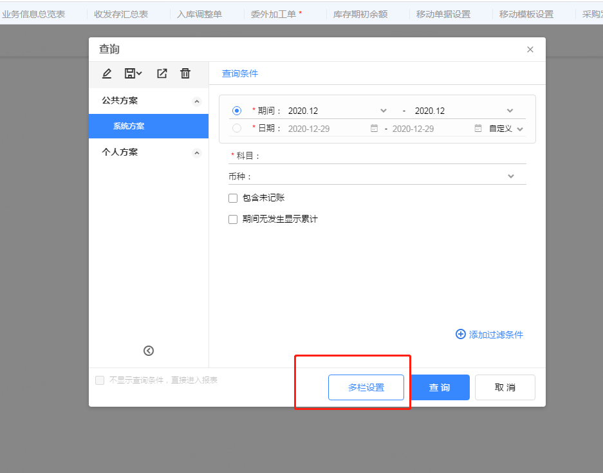Click the 添加过滤条件 link

496,335
